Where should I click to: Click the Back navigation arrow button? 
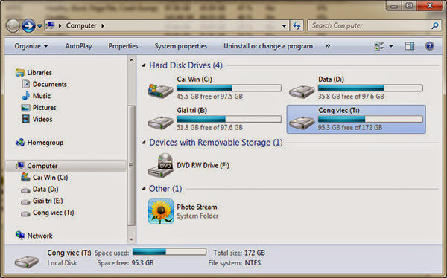coord(13,26)
